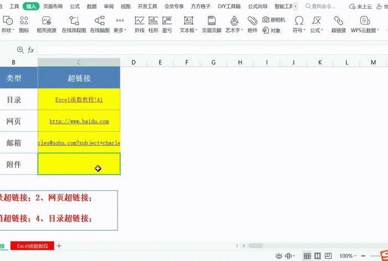
Task: Open the 公式向导 tab
Action: tap(258, 7)
